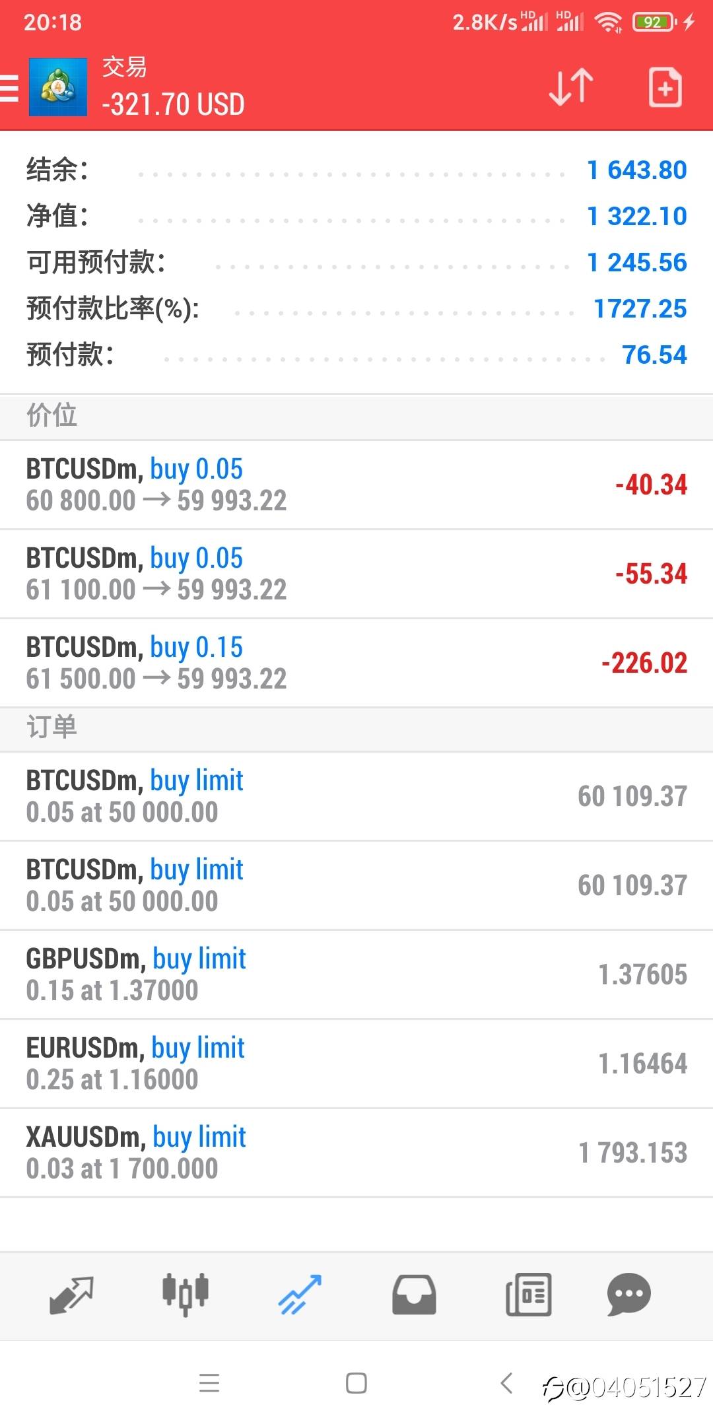Open XAUUSDm buy limit order
The image size is (713, 1426).
[x=356, y=1153]
